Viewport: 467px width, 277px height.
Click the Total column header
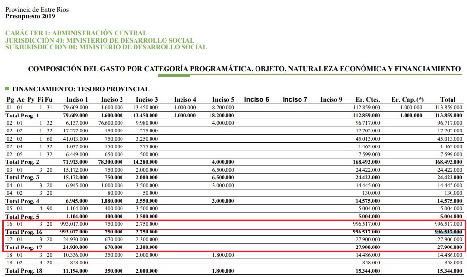448,100
